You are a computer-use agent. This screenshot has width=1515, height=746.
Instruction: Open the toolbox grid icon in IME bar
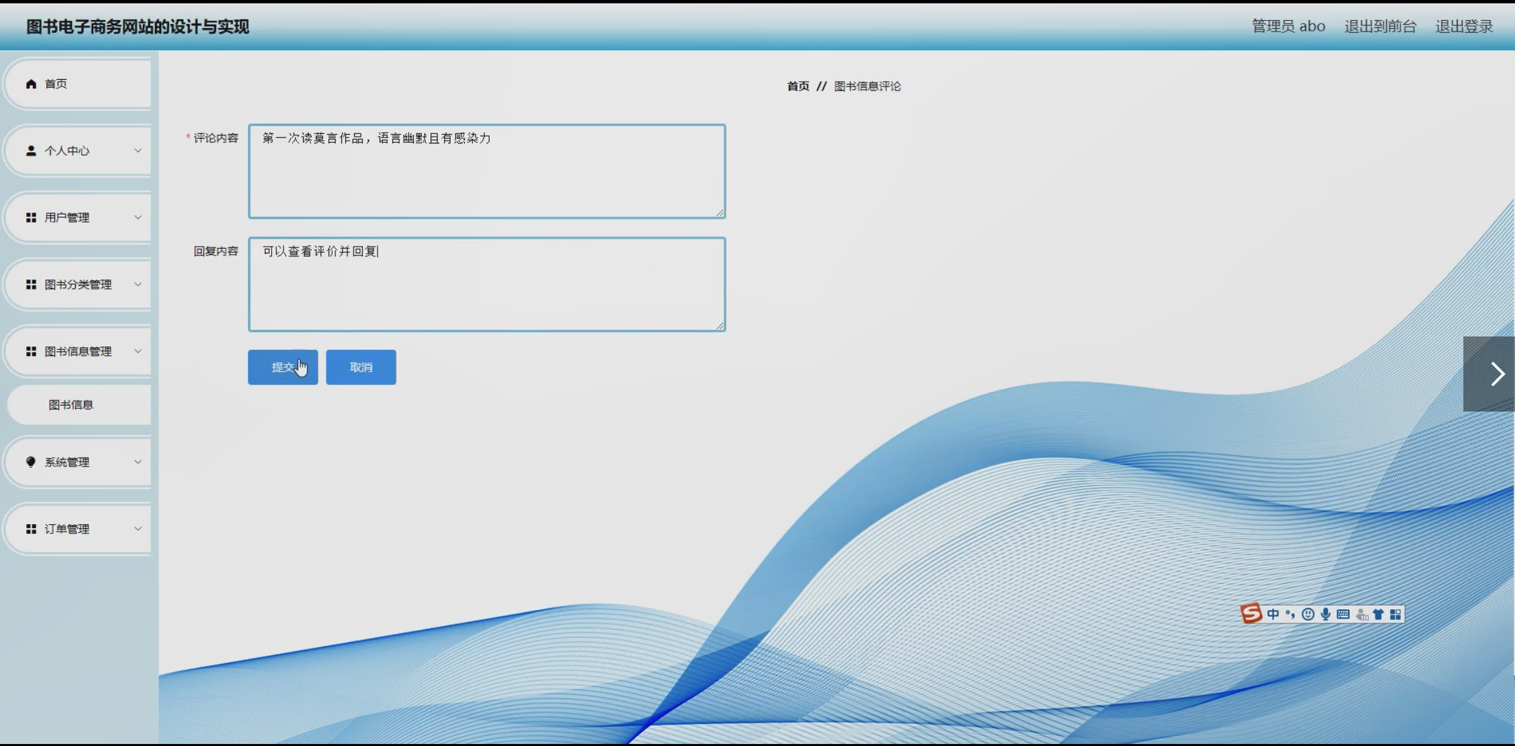tap(1396, 614)
